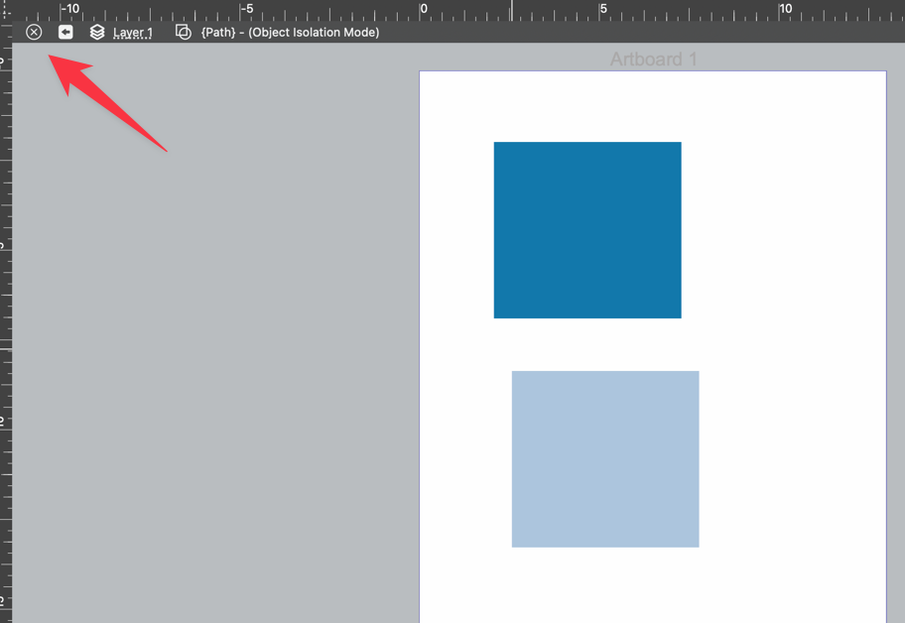The width and height of the screenshot is (905, 623).
Task: Click the 0 mark on horizontal ruler
Action: (x=424, y=10)
